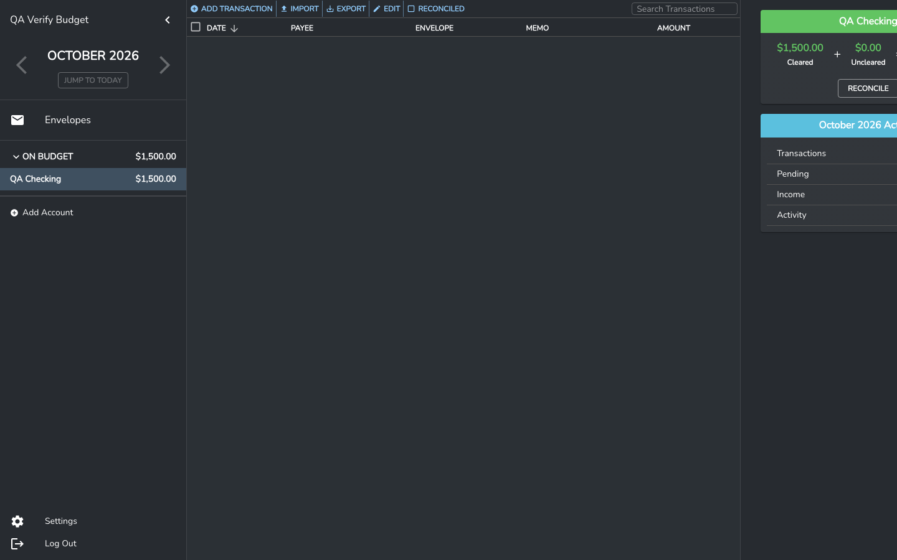
Task: Open the Envelopes view
Action: click(x=93, y=120)
